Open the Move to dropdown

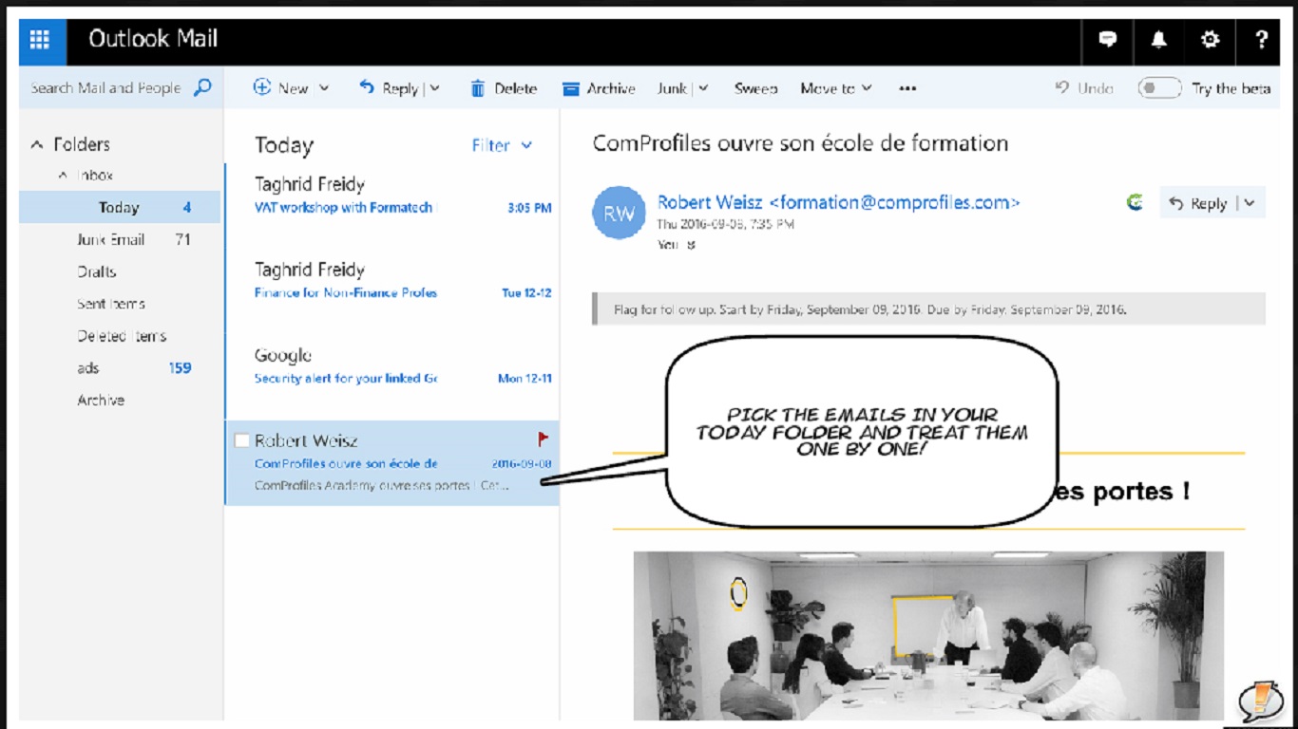click(836, 88)
